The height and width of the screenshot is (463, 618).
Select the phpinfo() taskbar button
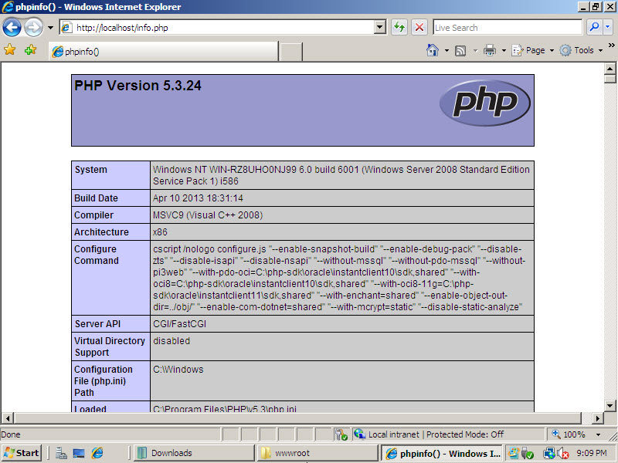442,453
